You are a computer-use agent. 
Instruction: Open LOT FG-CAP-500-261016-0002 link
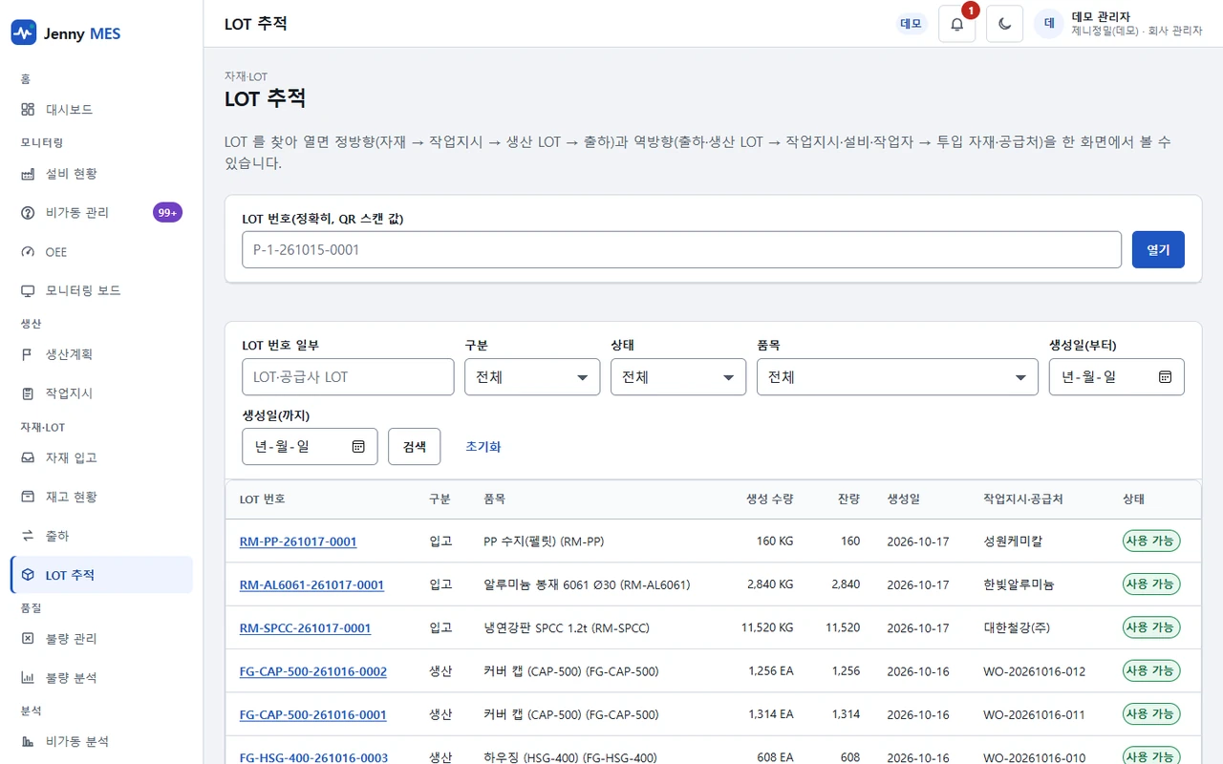tap(313, 671)
